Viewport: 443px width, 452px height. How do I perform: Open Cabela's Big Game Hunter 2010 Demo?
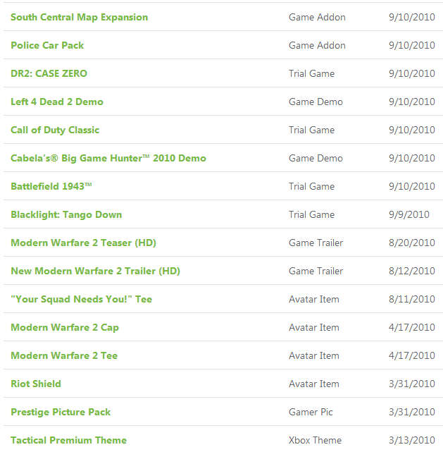pos(108,158)
